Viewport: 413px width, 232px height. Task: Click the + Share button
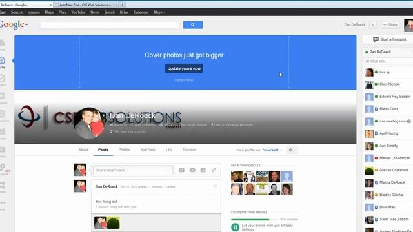tap(390, 25)
